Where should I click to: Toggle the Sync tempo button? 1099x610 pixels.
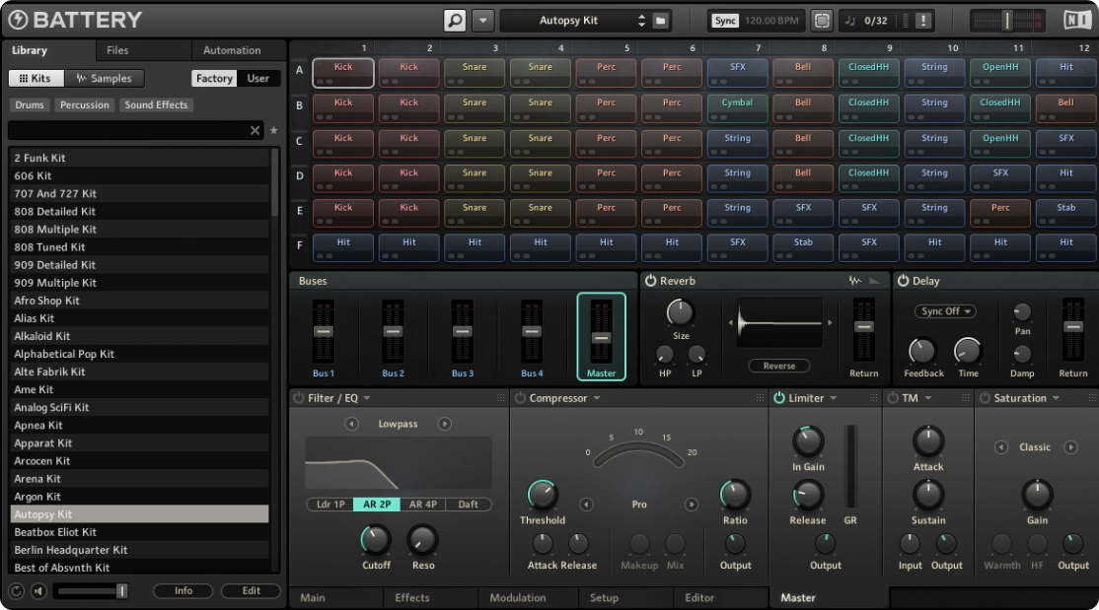pyautogui.click(x=725, y=21)
